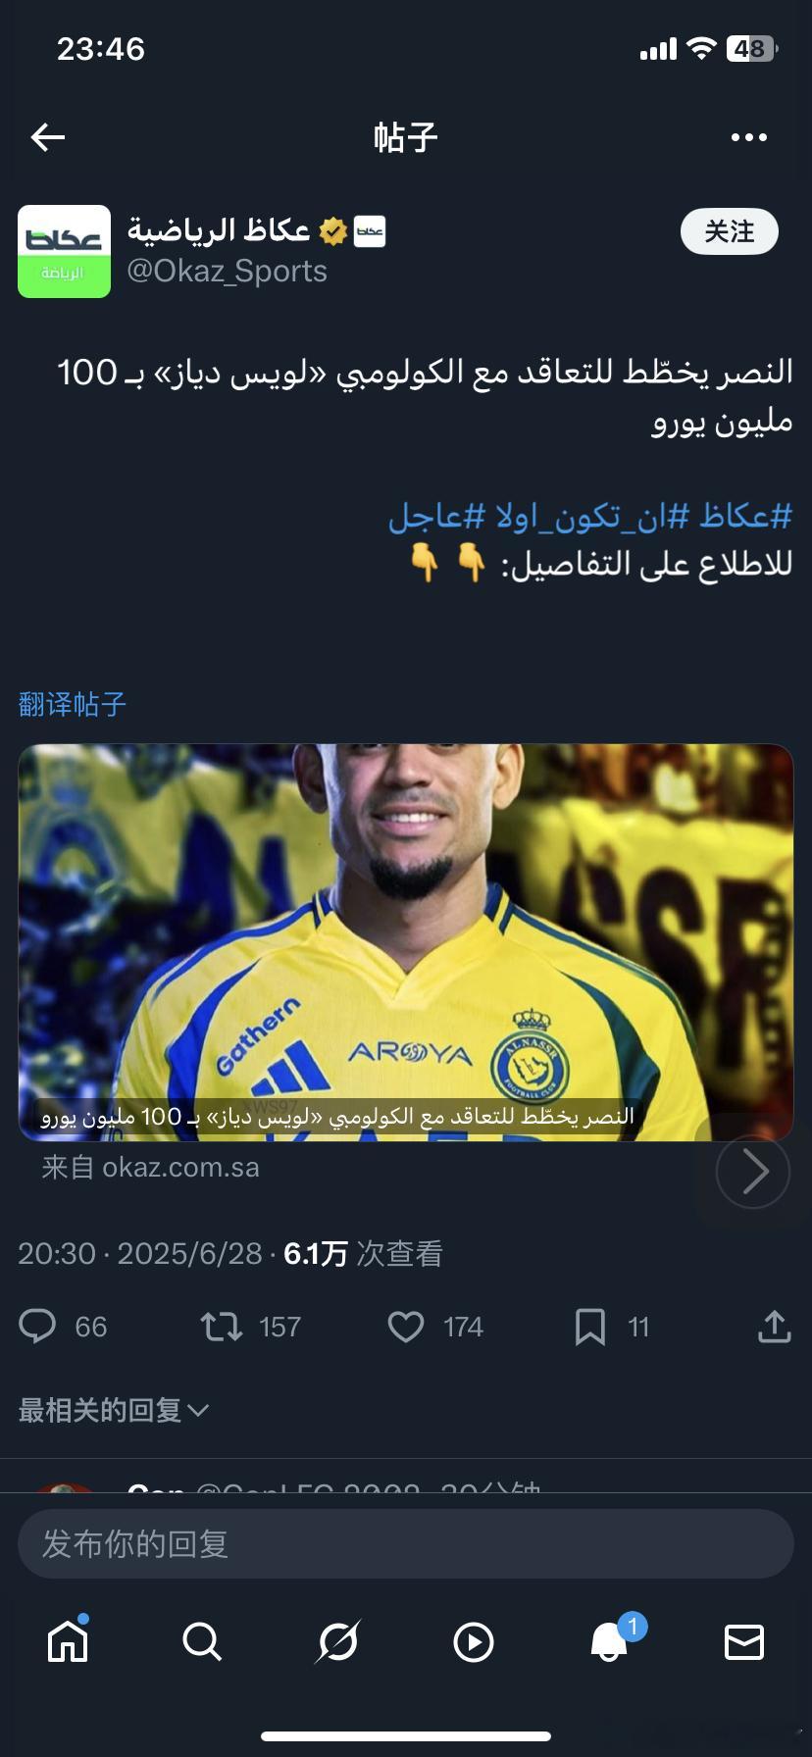Open the Grok slash icon tab
Image resolution: width=812 pixels, height=1757 pixels.
coord(338,1641)
